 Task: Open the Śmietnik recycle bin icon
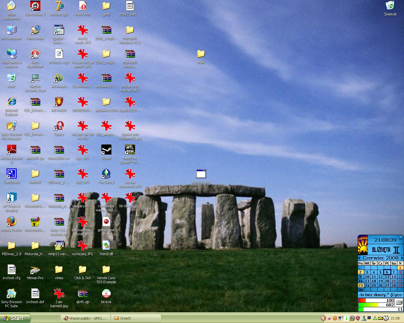[x=390, y=6]
